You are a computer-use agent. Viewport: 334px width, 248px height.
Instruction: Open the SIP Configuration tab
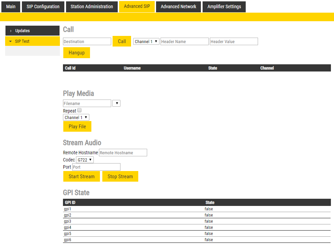pos(43,6)
